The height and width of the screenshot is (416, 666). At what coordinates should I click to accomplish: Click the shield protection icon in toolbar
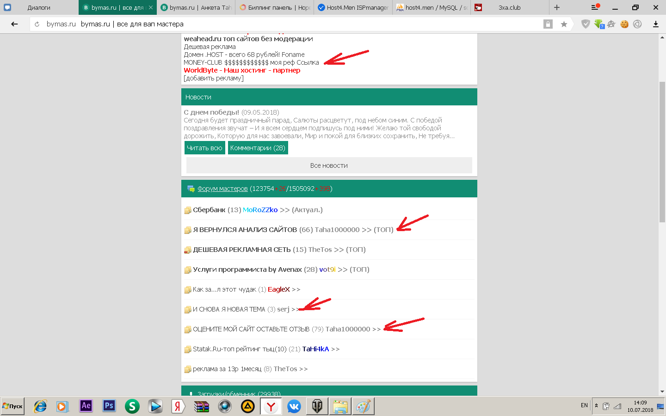(586, 24)
